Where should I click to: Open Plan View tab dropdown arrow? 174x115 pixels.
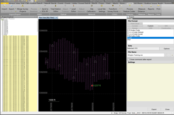coord(56,18)
